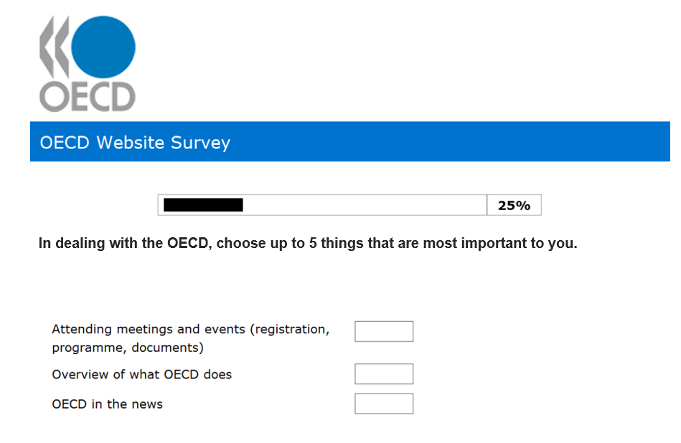Click the Attending meetings and events label
The width and height of the screenshot is (681, 443).
(x=190, y=329)
